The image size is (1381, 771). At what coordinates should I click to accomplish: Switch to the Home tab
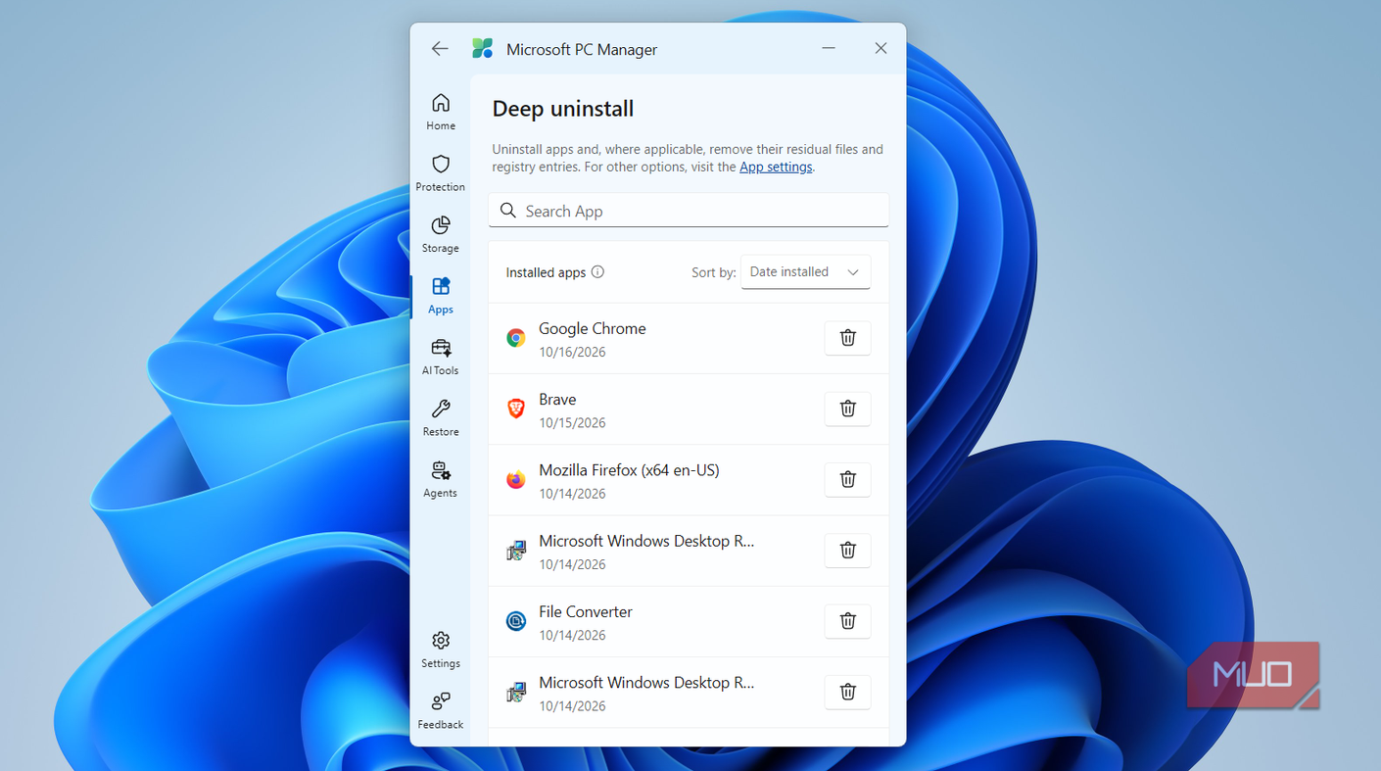coord(441,112)
